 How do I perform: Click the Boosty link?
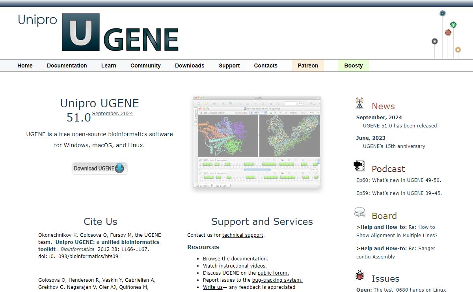[x=354, y=66]
